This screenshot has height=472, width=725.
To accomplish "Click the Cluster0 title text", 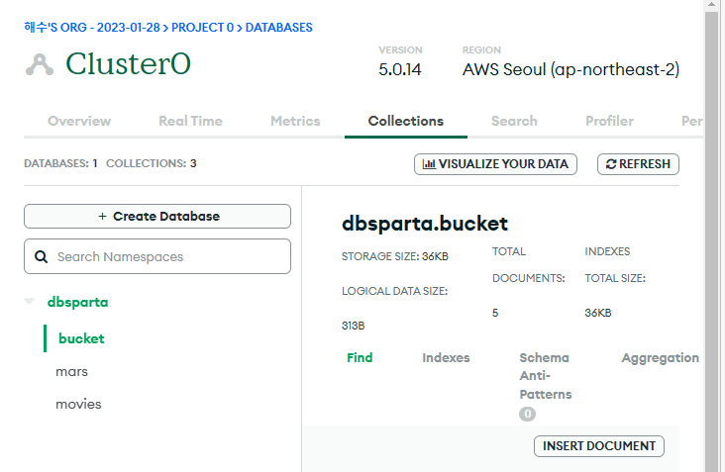I will point(128,63).
